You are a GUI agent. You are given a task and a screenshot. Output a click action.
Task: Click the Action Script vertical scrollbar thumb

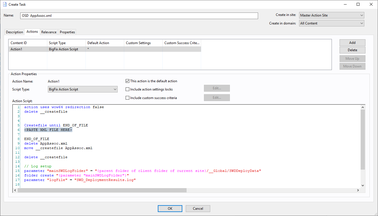pos(363,140)
